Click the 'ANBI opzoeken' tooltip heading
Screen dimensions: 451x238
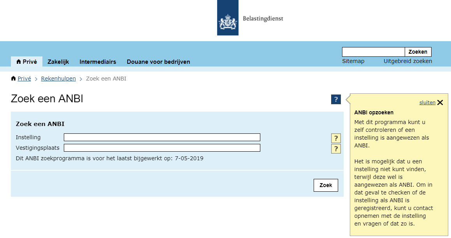pos(374,113)
